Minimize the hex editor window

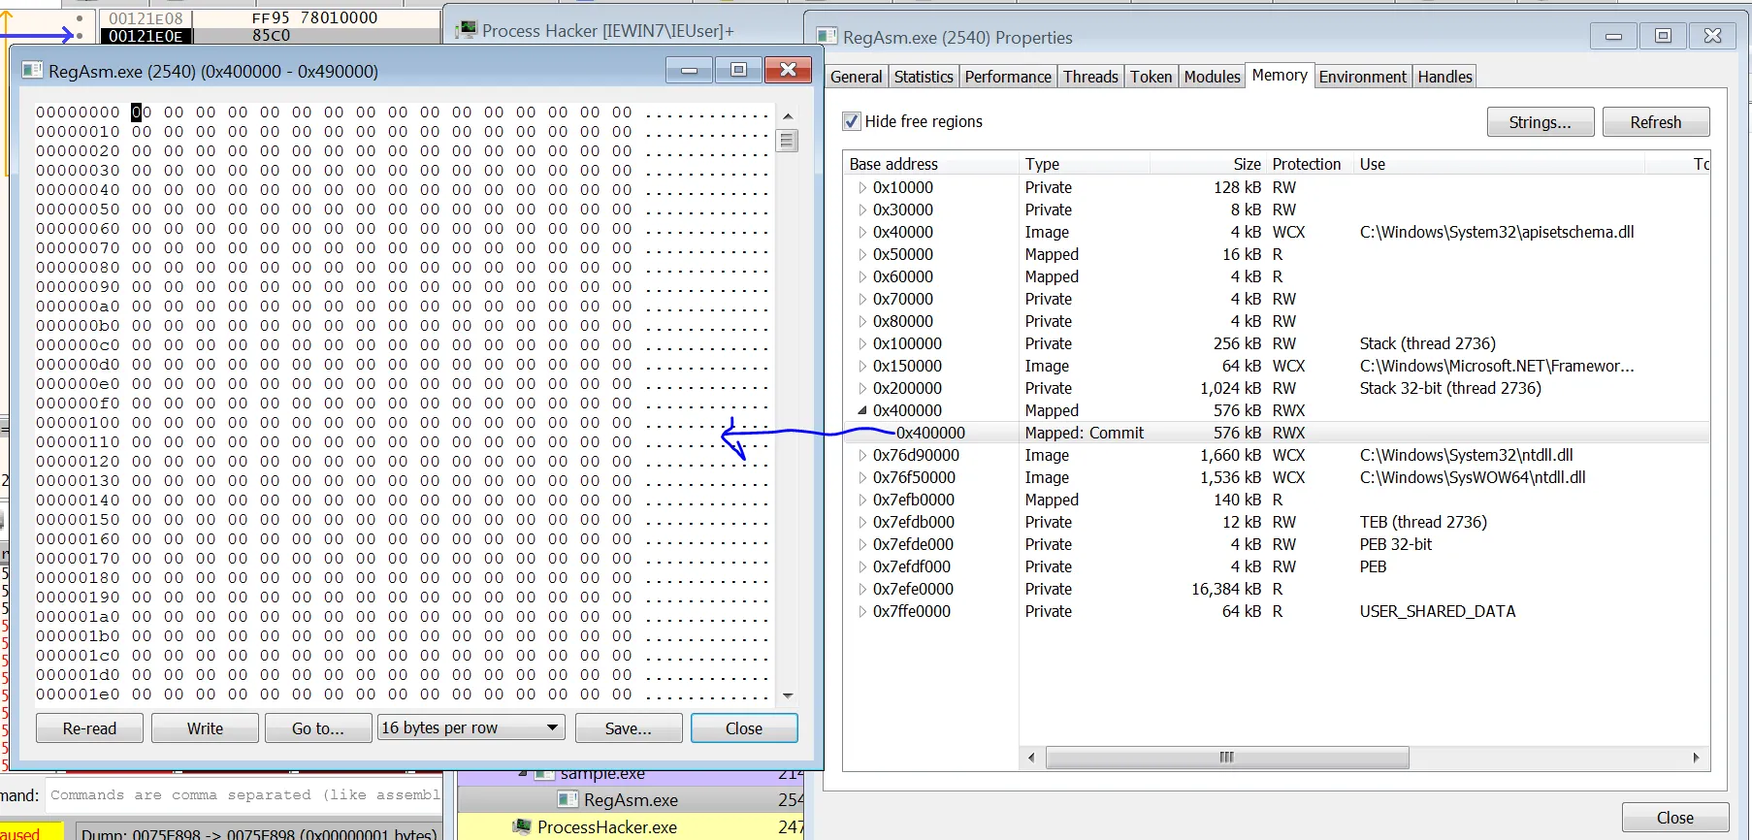click(x=690, y=70)
